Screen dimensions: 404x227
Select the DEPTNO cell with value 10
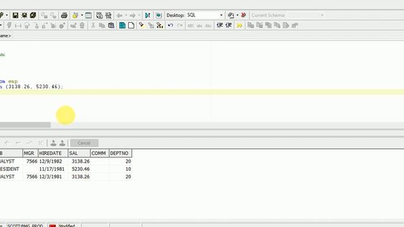[121, 169]
